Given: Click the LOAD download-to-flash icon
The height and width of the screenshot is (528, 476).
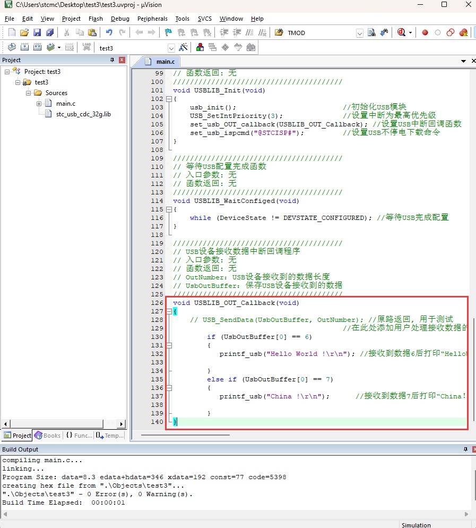Looking at the screenshot, I should point(86,47).
